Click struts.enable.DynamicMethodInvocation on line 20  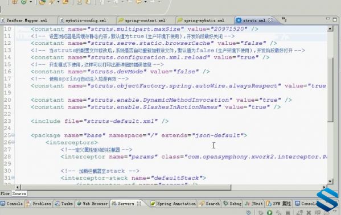click(160, 100)
